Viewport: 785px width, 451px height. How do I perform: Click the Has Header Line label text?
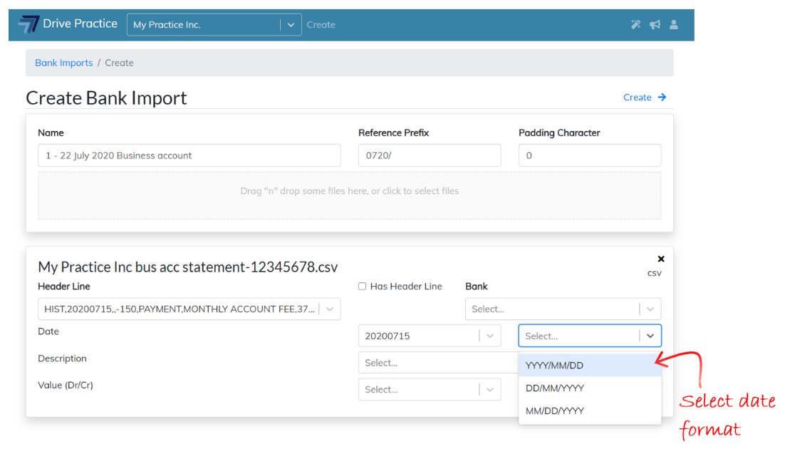(406, 287)
